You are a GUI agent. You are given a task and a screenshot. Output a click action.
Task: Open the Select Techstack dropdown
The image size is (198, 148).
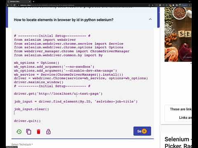[x=22, y=144]
